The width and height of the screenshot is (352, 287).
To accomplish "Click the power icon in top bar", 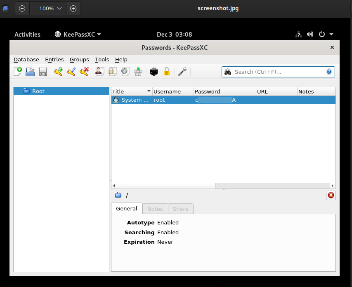I will (322, 34).
